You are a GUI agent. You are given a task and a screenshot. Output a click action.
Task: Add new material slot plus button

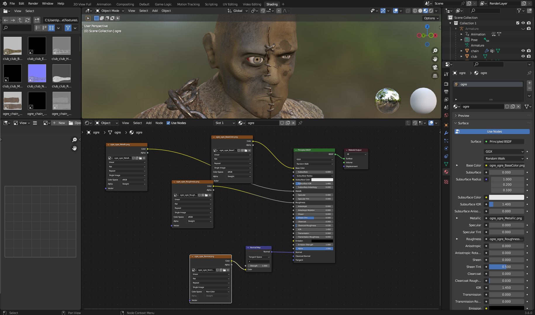[529, 83]
